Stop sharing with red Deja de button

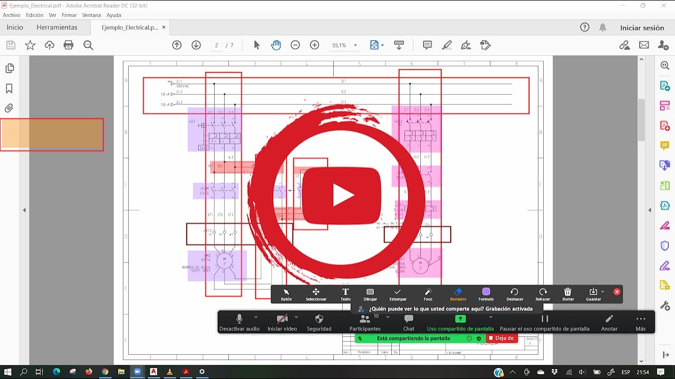(502, 338)
